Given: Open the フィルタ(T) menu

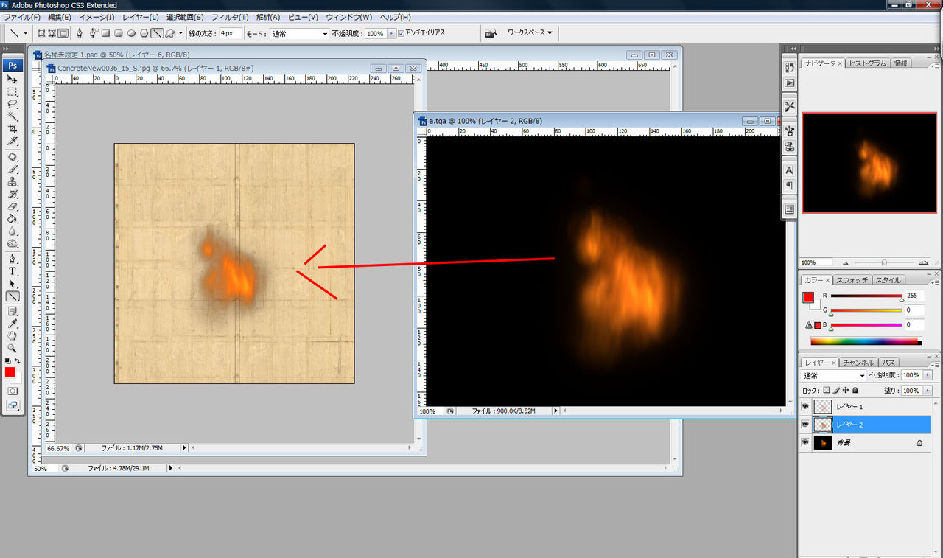Looking at the screenshot, I should (229, 17).
